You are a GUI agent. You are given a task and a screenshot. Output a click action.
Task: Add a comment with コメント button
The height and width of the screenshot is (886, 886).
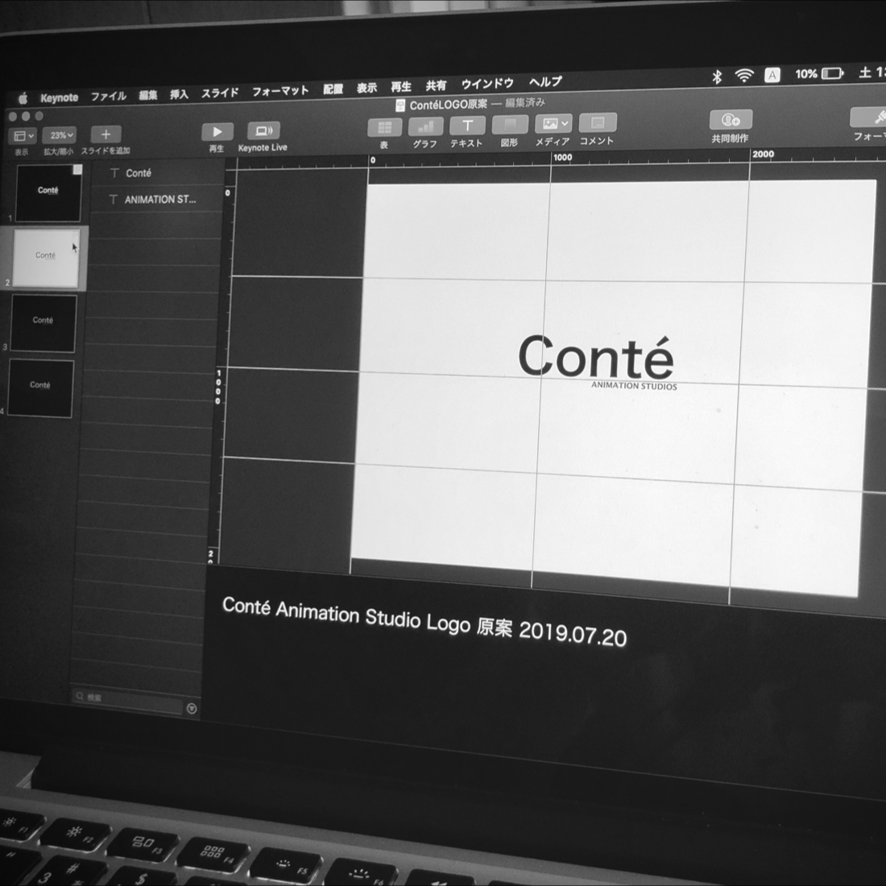(598, 122)
